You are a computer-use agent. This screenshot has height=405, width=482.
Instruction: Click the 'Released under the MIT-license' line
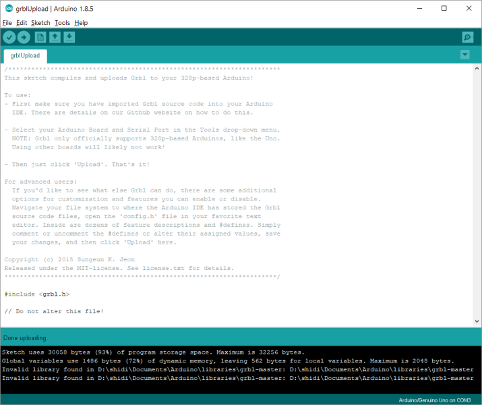pyautogui.click(x=119, y=268)
